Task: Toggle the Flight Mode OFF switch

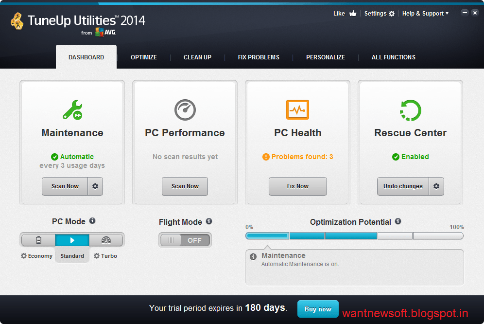Action: point(185,240)
